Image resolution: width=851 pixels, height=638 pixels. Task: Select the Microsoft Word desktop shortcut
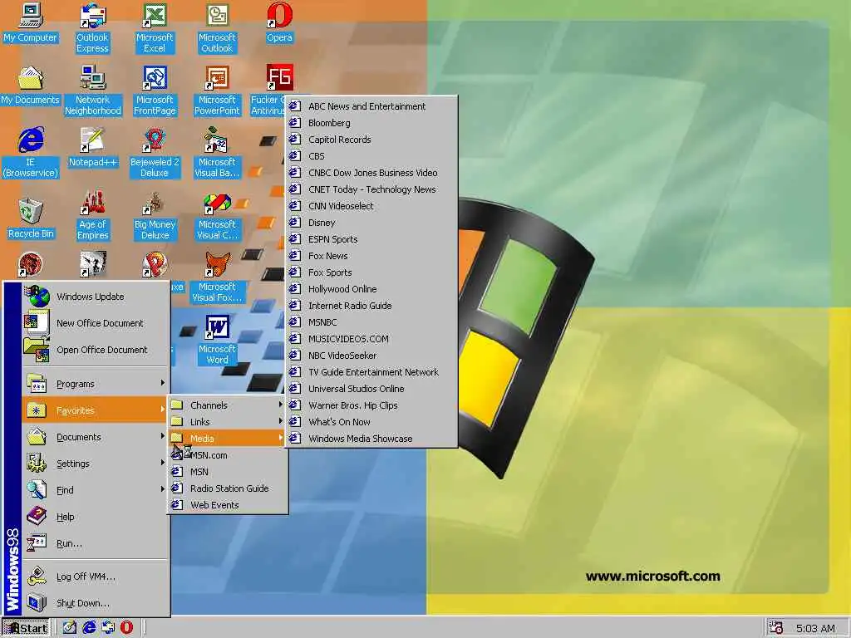(217, 340)
